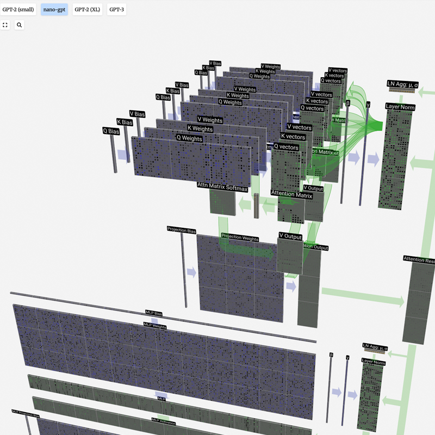The image size is (435, 435).
Task: Click the Projection Weights label
Action: click(x=240, y=238)
